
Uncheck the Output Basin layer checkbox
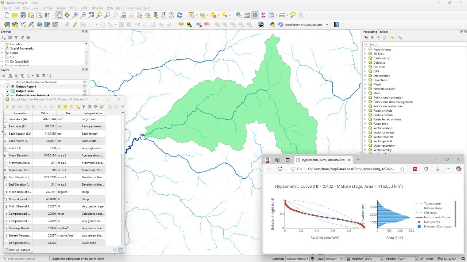pyautogui.click(x=7, y=91)
